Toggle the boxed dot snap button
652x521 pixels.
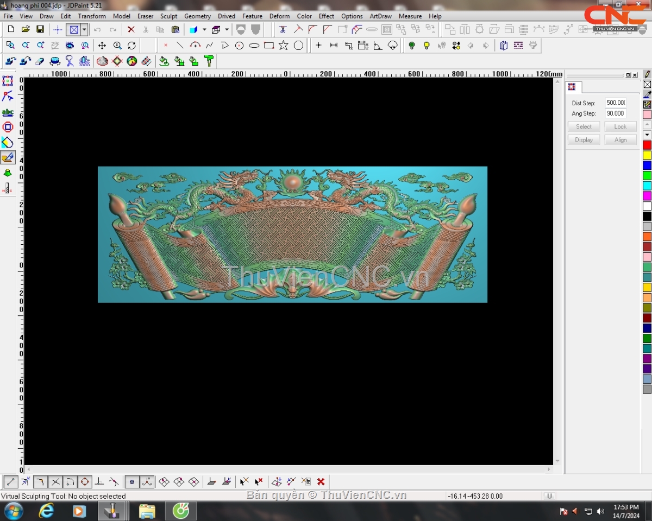click(132, 481)
